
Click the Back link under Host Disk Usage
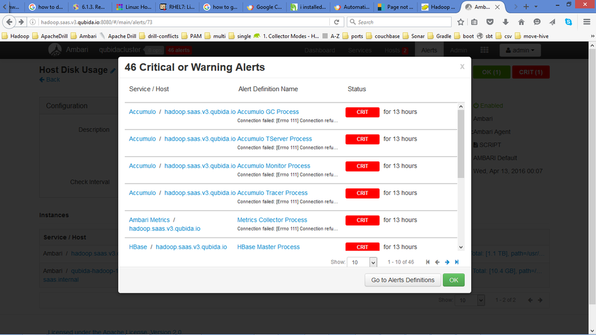point(50,79)
